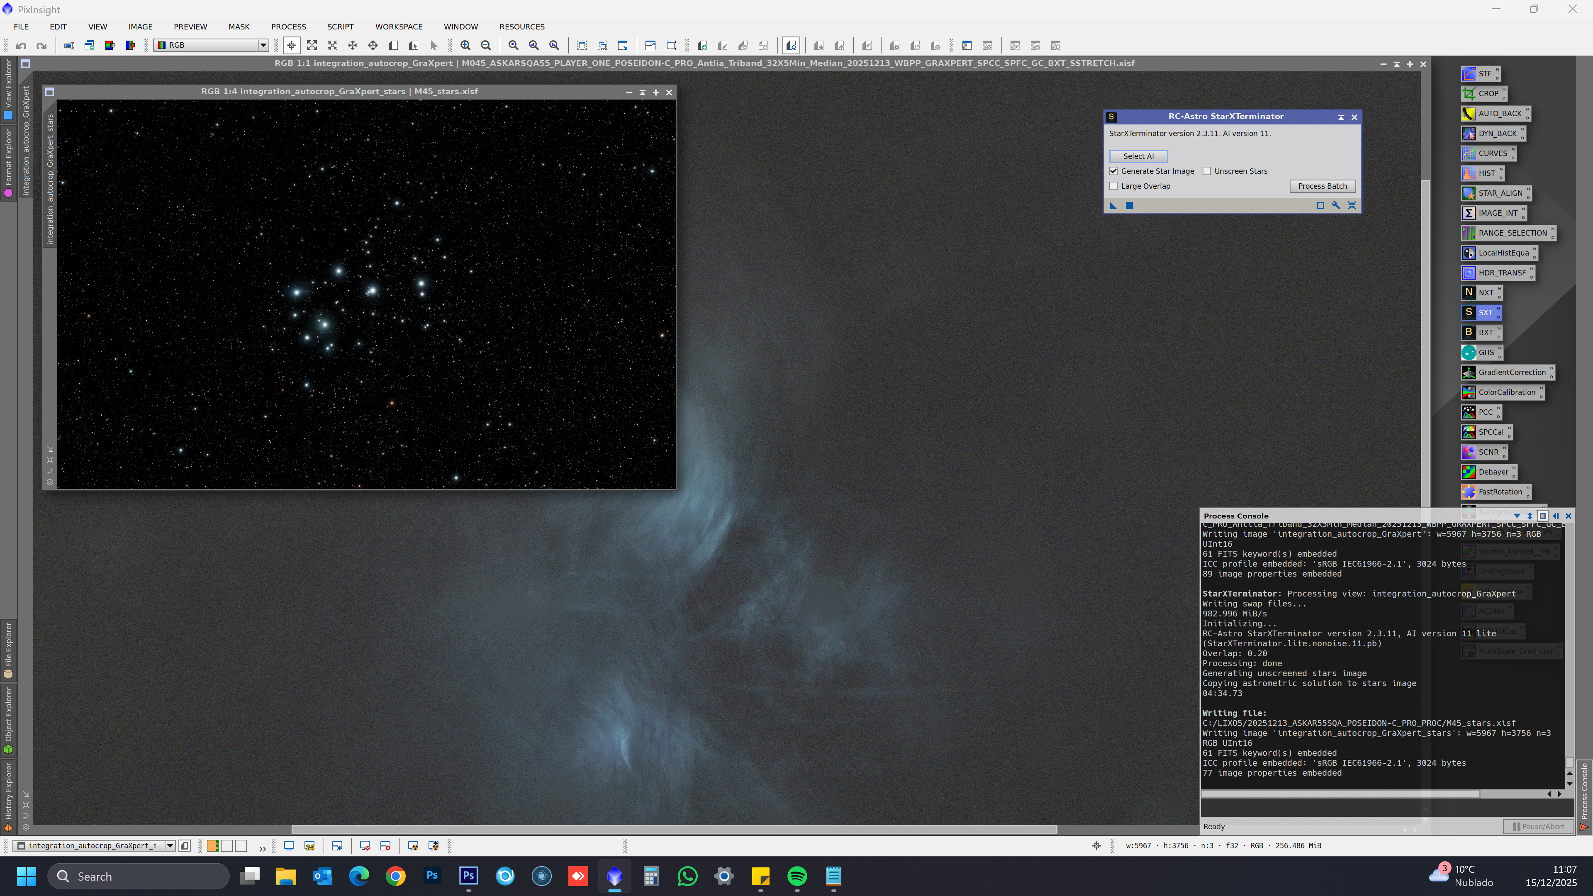Enable Large Overlap checkbox
This screenshot has width=1593, height=896.
(1114, 186)
